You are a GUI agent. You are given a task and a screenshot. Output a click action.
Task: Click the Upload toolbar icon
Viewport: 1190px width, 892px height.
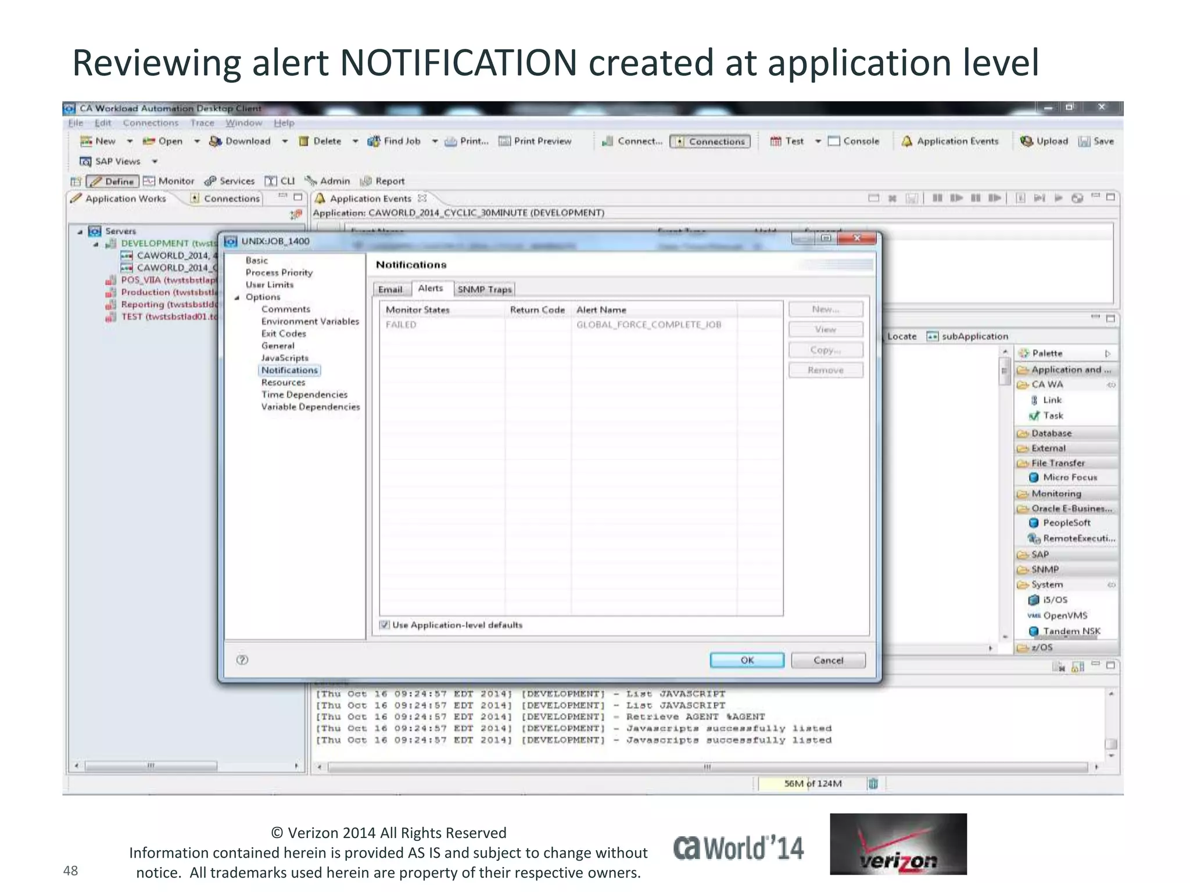(1027, 141)
